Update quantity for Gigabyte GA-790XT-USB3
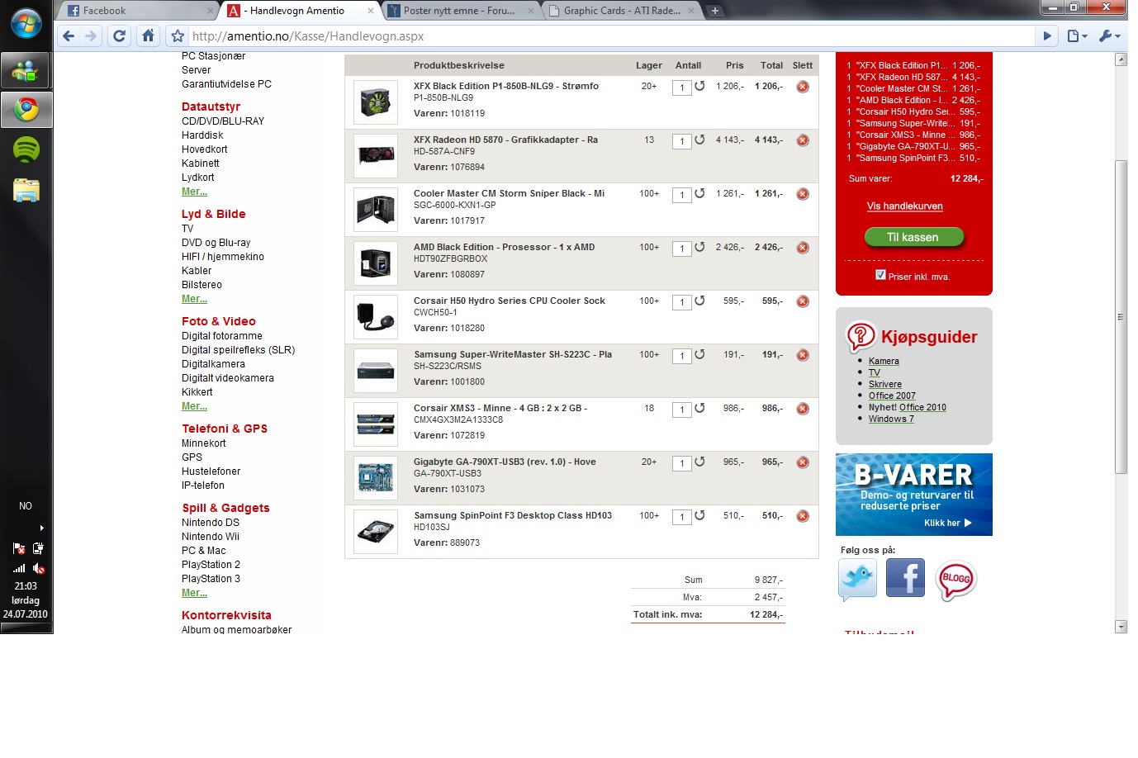This screenshot has width=1138, height=758. pyautogui.click(x=699, y=462)
